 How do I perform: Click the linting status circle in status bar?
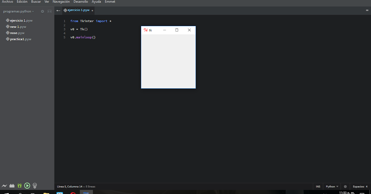tap(345, 187)
